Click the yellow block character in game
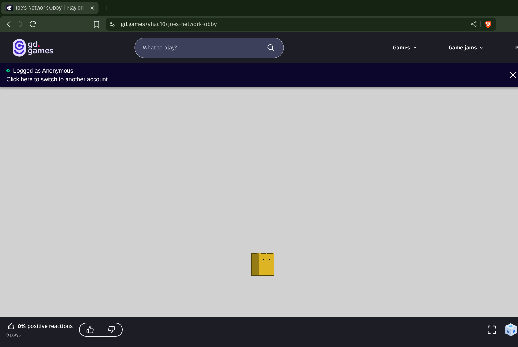Viewport: 518px width, 347px height. coord(263,264)
